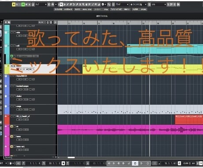Click the tempo value stepper arrows
The width and height of the screenshot is (203, 168).
coord(190,163)
